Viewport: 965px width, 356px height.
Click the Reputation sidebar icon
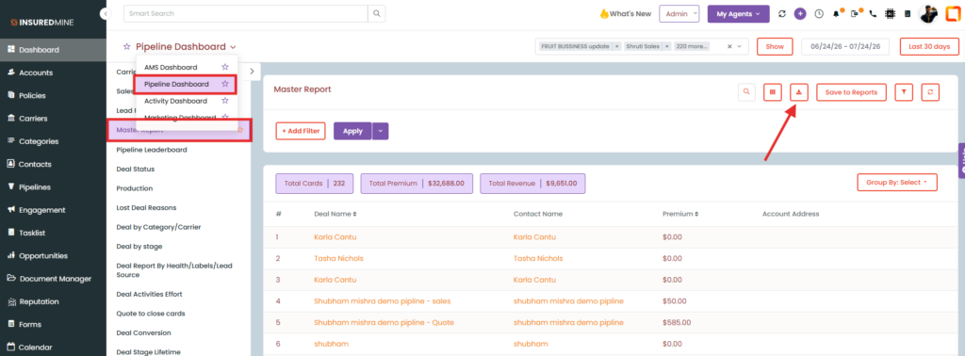click(x=11, y=301)
